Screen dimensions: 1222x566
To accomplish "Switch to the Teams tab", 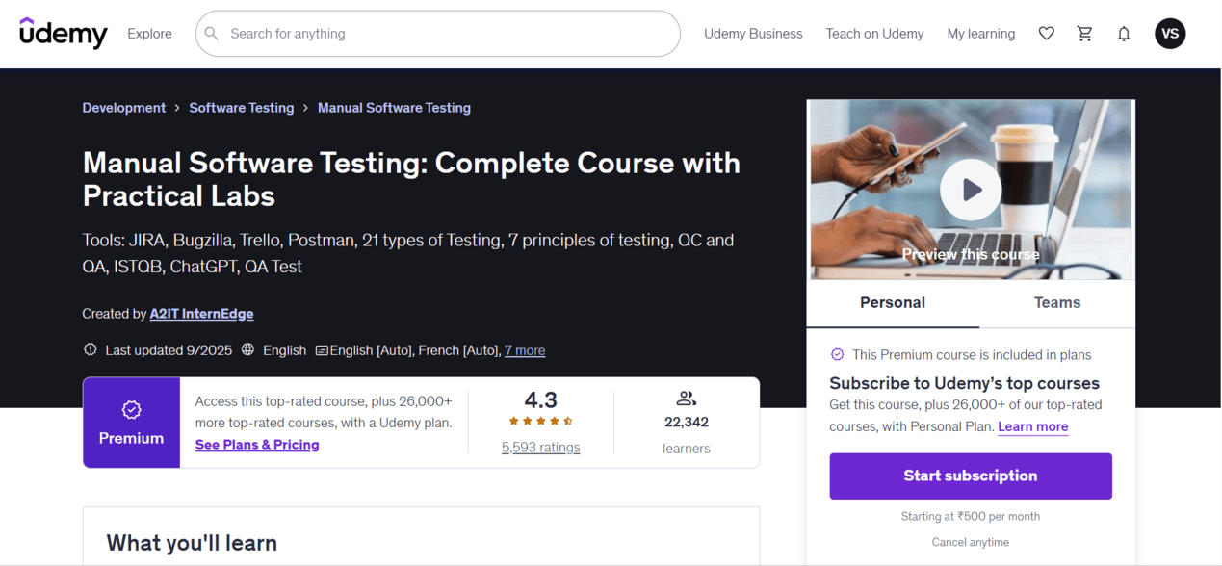I will click(x=1056, y=302).
